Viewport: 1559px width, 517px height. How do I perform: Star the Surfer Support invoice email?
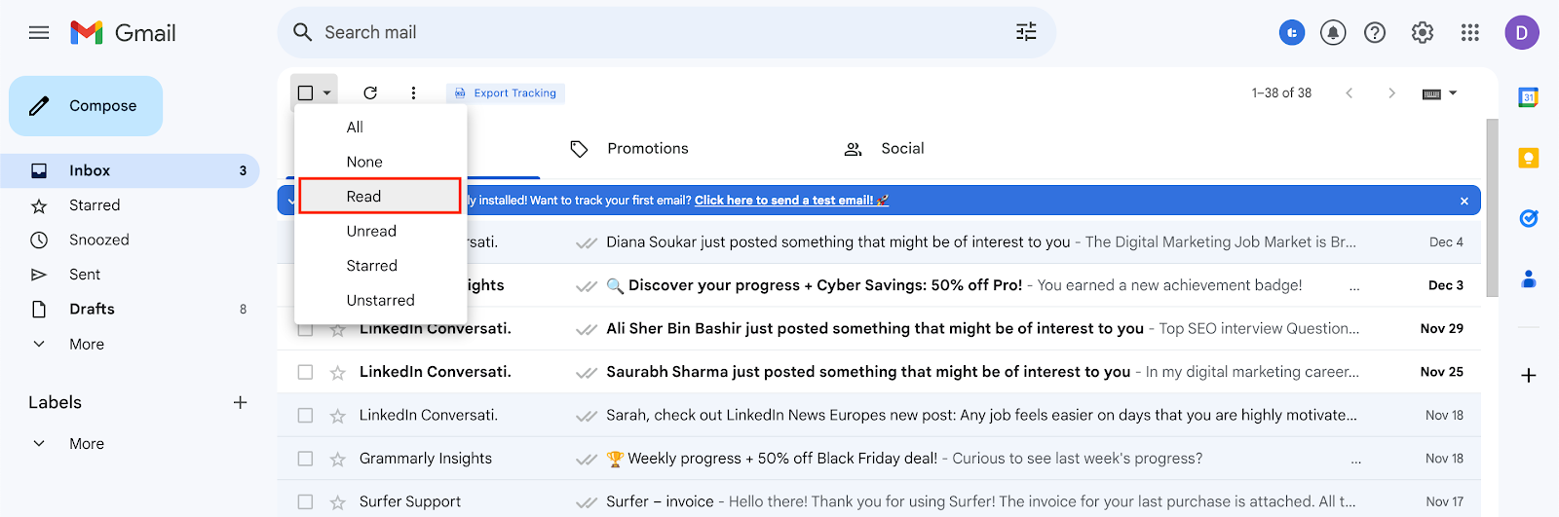coord(338,502)
